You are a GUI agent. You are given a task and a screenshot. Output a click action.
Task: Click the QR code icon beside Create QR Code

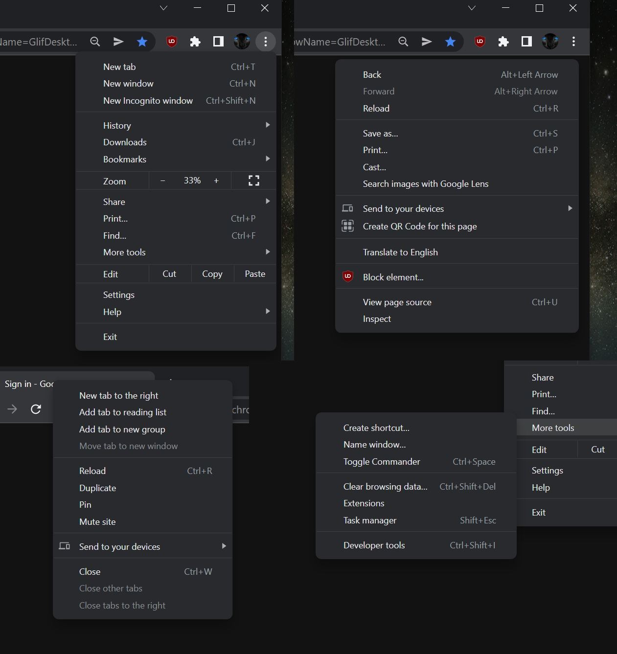pos(347,226)
